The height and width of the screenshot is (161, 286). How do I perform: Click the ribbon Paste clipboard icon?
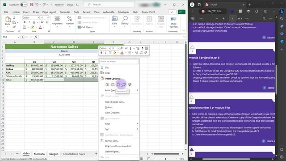[8, 19]
